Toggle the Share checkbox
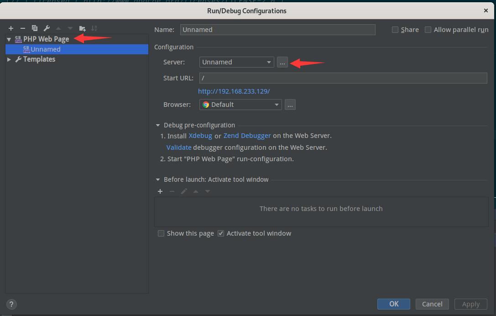 395,30
